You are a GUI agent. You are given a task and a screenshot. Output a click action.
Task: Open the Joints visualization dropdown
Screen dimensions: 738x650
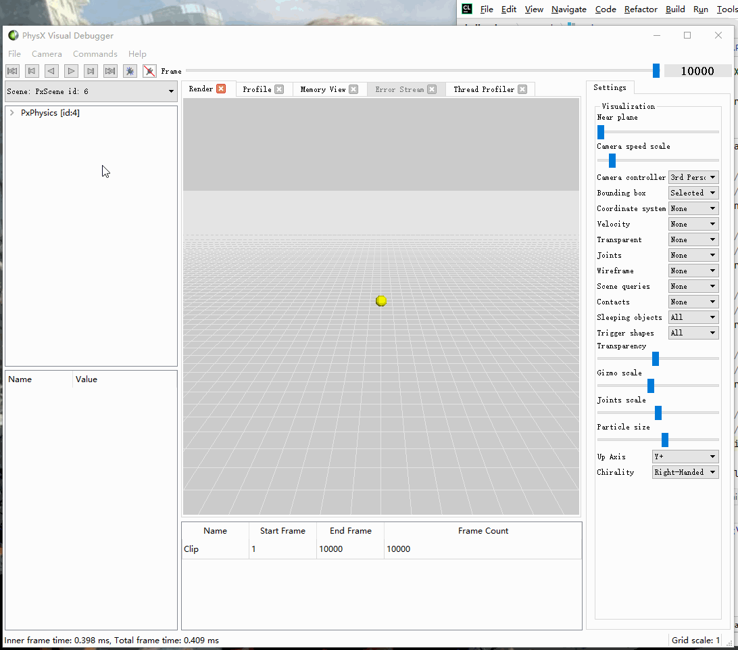pyautogui.click(x=693, y=255)
